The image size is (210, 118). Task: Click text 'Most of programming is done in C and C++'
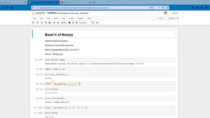pyautogui.click(x=62, y=50)
